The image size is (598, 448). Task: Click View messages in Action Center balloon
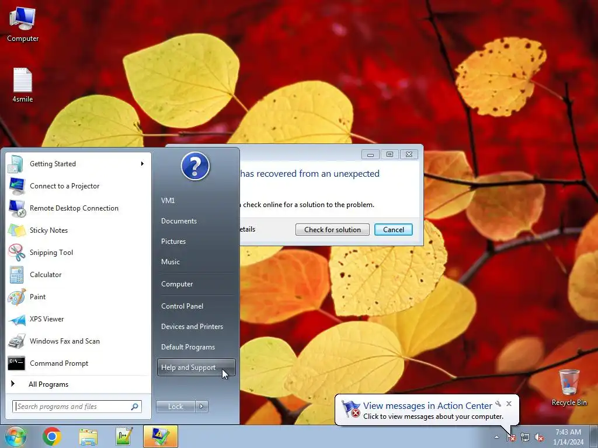(x=427, y=406)
